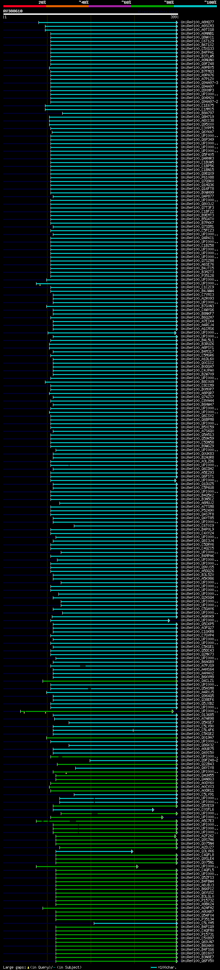Open hit UniRef100_A9SCM3
Screen dimensions: 220x970
tap(197, 26)
